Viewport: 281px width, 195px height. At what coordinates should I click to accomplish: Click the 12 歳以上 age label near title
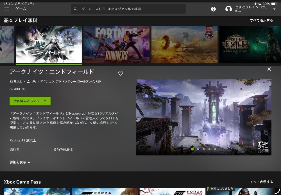coord(16,82)
